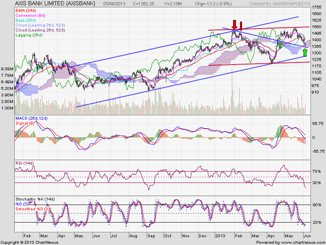Image resolution: width=326 pixels, height=245 pixels.
Task: Click the 9.09M volume axis label
Action: click(7, 69)
